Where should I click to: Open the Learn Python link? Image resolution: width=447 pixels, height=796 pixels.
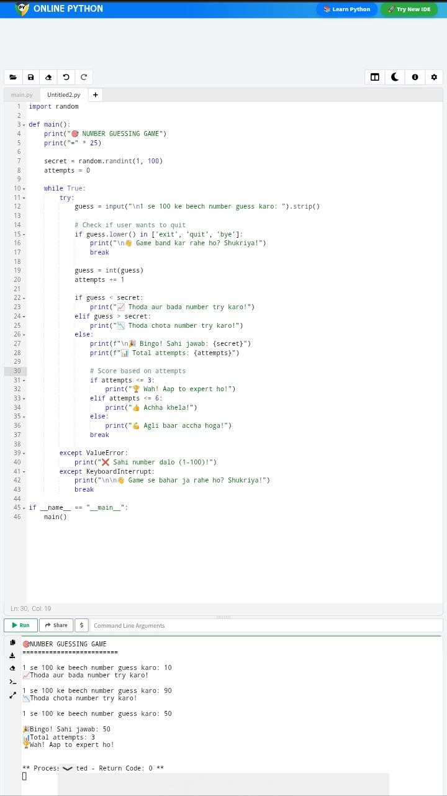tap(346, 9)
